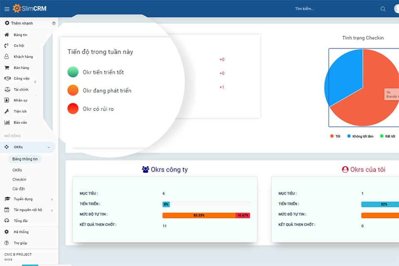Click the Tổng đài headset icon

point(7,221)
